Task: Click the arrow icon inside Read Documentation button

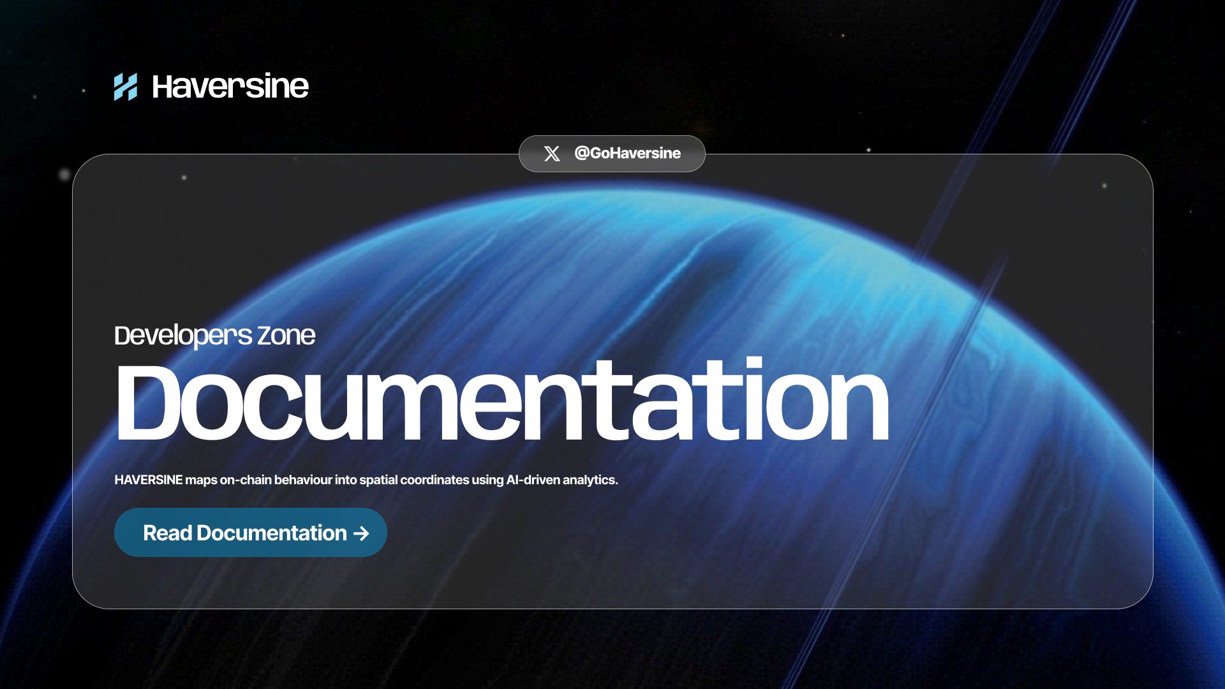Action: click(x=361, y=533)
